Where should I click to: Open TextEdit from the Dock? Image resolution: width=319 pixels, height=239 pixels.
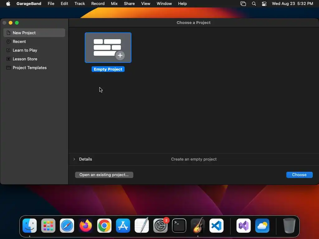coord(142,226)
